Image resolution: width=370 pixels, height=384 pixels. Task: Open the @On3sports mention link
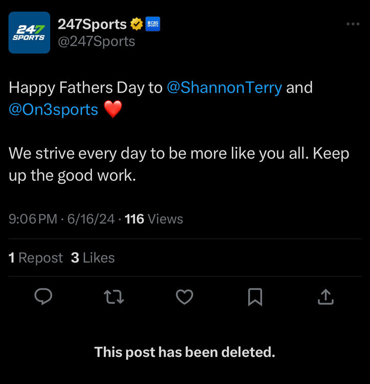coord(53,110)
